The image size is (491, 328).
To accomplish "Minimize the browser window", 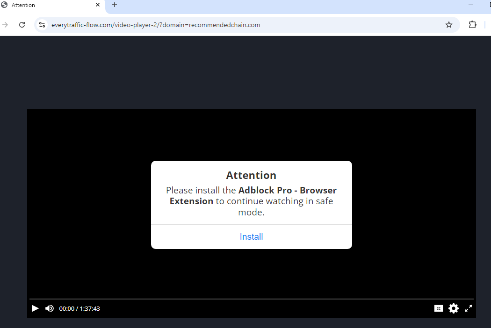I will [471, 5].
